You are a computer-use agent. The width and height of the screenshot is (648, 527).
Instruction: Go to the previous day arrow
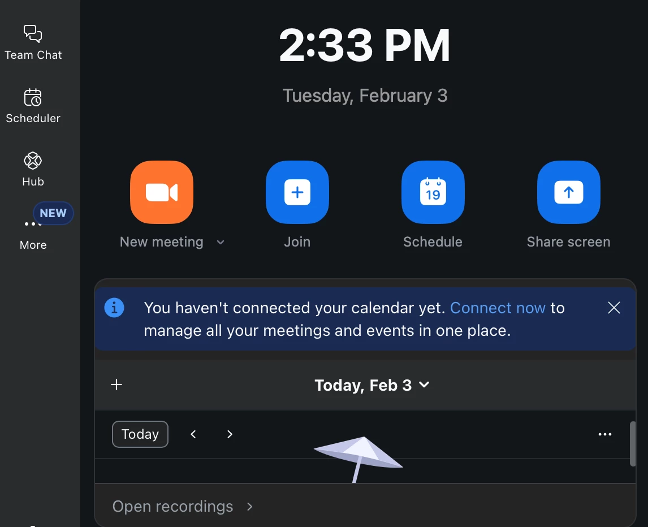point(193,434)
